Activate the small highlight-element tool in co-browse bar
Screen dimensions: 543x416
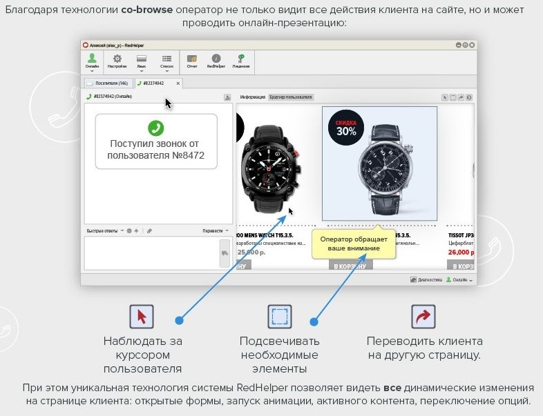point(452,97)
